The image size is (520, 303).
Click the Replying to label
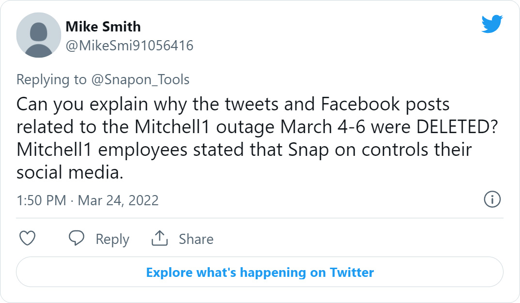coord(51,80)
